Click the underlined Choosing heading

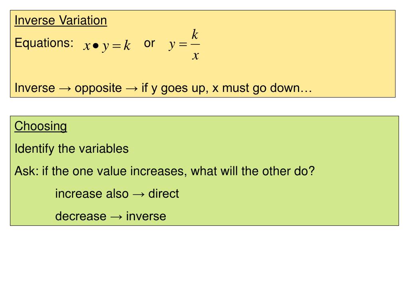[41, 126]
